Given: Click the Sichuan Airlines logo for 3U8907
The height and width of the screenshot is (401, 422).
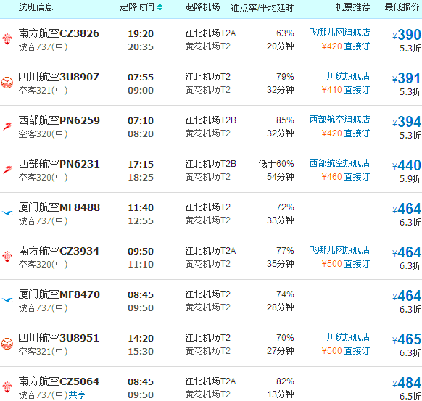Looking at the screenshot, I should (7, 83).
